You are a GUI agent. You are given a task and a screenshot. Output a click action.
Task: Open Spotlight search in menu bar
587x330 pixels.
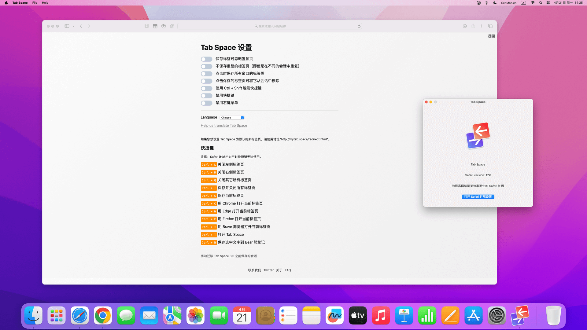pyautogui.click(x=541, y=3)
